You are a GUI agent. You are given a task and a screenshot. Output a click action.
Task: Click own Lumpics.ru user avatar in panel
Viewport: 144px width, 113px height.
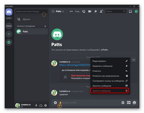tap(18, 105)
